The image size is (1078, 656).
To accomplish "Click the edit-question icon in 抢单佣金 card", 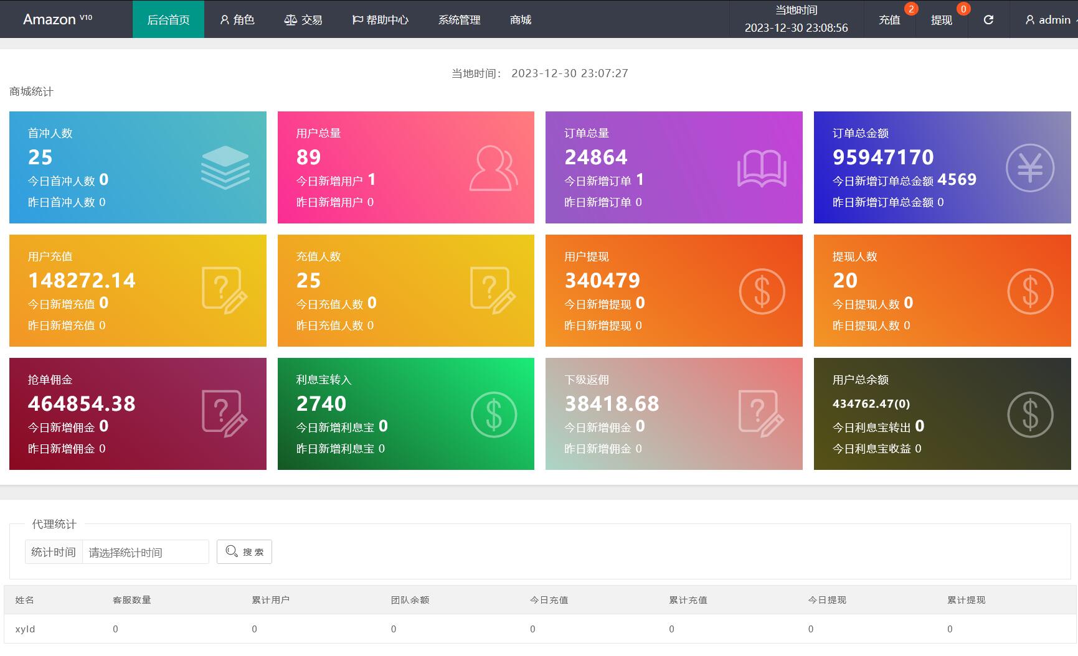I will point(225,413).
